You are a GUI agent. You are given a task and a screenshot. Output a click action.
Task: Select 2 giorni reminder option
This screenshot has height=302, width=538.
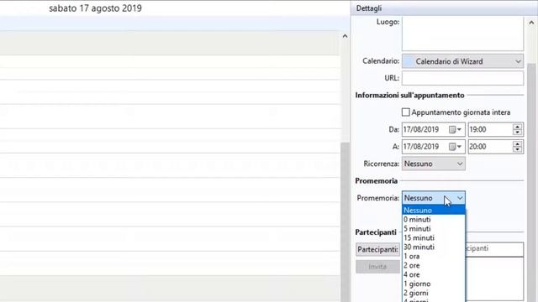coord(434,293)
